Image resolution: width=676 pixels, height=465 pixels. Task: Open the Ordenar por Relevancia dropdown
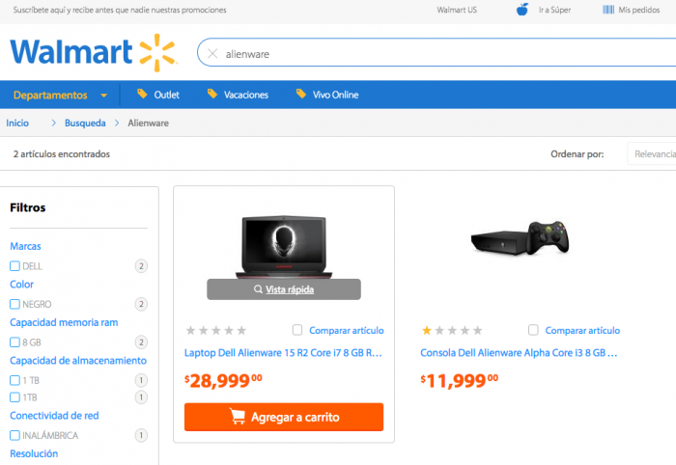[x=652, y=153]
